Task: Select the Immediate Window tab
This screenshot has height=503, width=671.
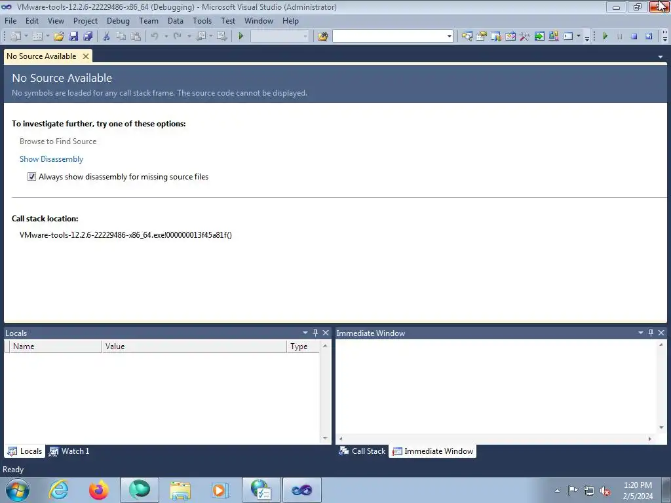Action: point(432,451)
